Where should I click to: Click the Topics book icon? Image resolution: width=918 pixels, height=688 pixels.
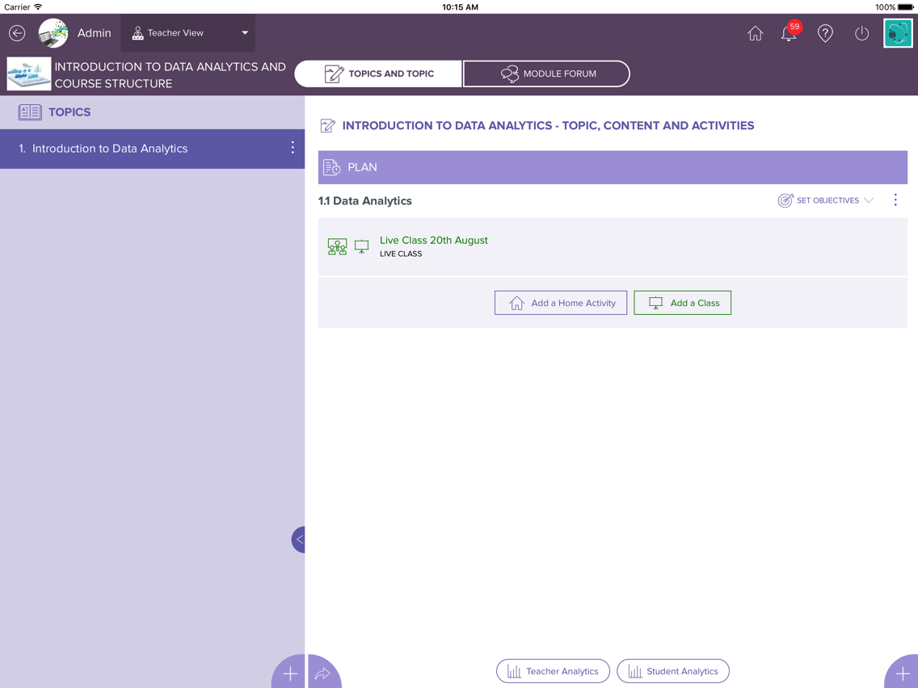[30, 111]
